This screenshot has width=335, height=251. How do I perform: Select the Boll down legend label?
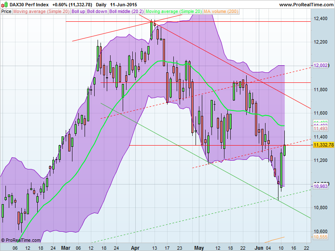pos(97,12)
